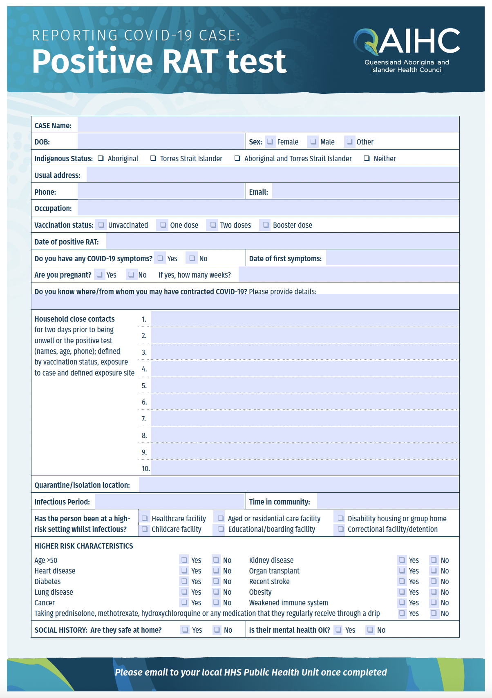Tick Yes for Are you pregnant
This screenshot has height=698, width=492.
coord(100,275)
